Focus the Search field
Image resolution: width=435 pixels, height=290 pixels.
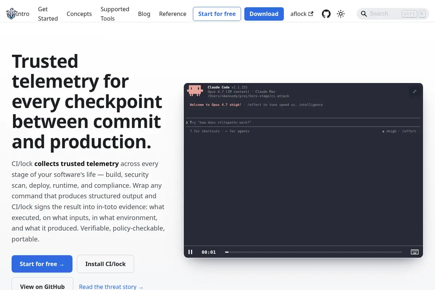tap(393, 14)
